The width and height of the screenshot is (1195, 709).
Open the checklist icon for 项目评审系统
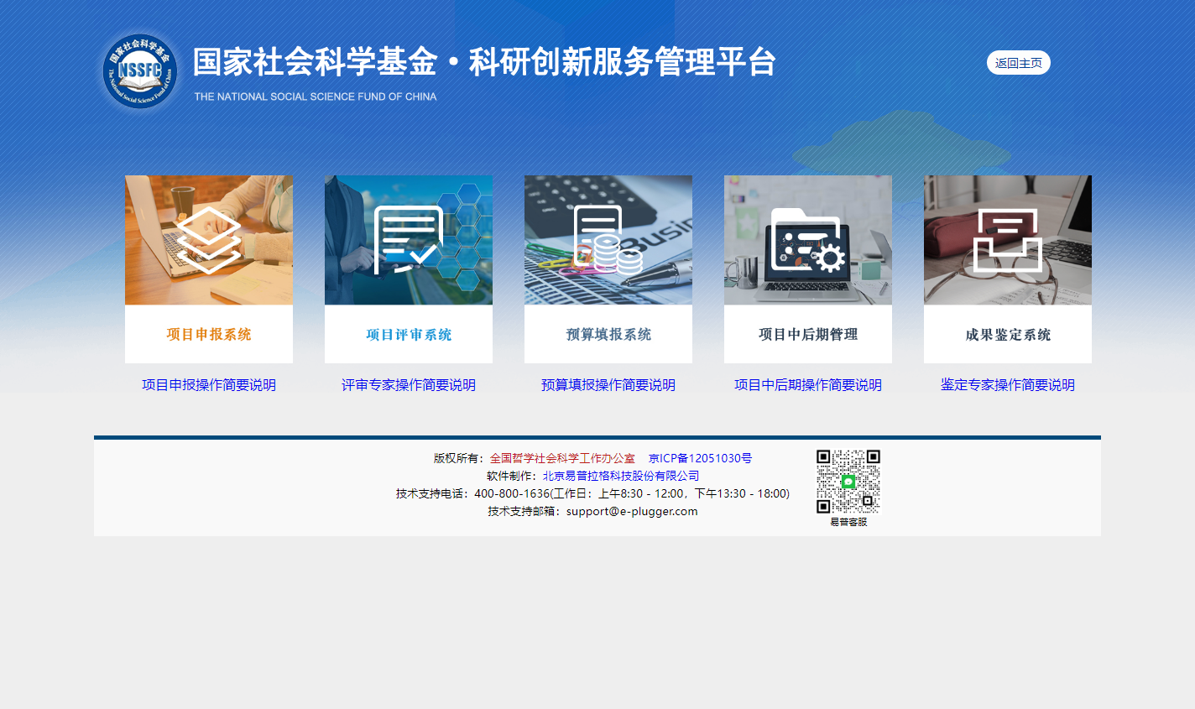409,240
